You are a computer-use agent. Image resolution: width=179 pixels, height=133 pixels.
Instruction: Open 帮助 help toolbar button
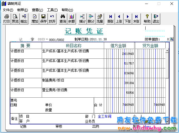click(147, 19)
